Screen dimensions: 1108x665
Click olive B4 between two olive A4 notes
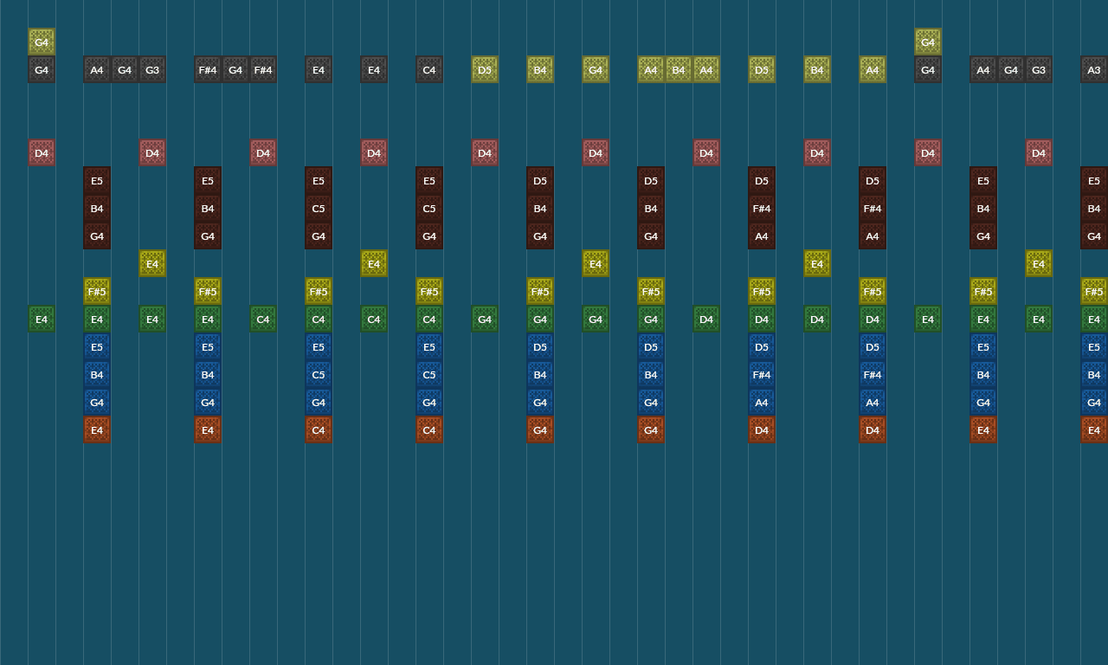(679, 69)
